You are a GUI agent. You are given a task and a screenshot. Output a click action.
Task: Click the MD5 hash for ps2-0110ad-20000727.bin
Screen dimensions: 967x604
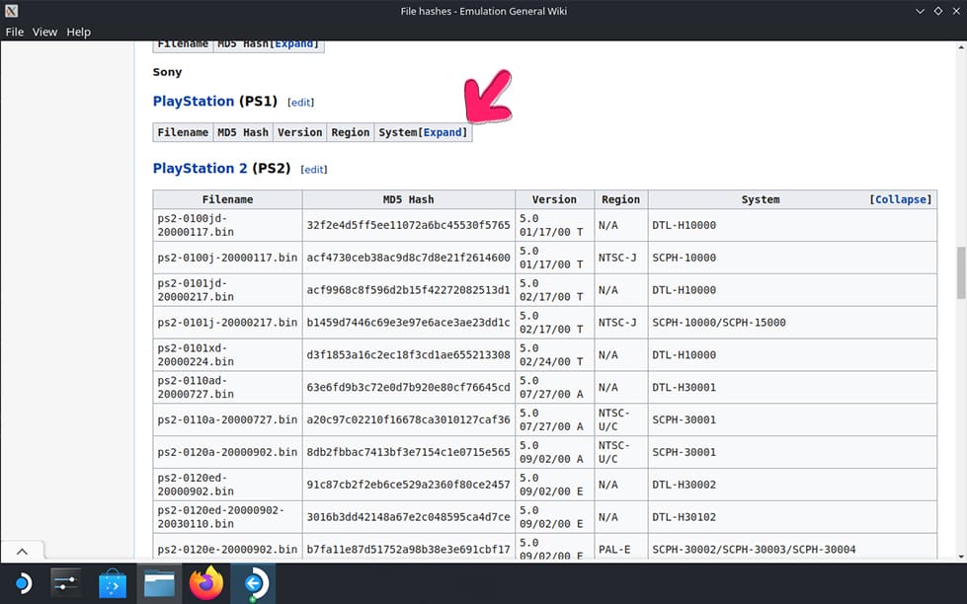pyautogui.click(x=408, y=387)
